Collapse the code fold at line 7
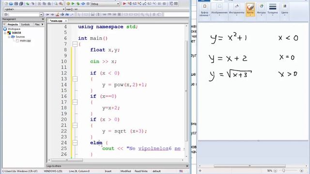310x174 pixels. click(x=75, y=44)
